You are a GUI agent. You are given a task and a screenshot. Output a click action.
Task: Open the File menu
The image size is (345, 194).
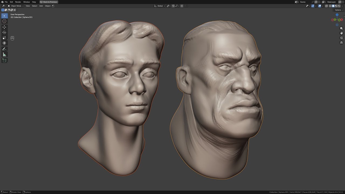coord(6,2)
